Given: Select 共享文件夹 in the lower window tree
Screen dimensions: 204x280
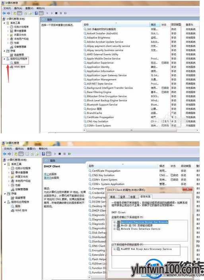Looking at the screenshot, I should 21,177.
